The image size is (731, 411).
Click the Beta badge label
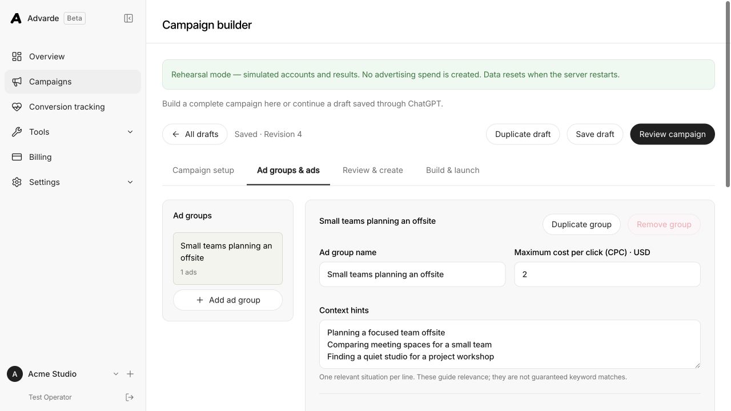(x=75, y=18)
